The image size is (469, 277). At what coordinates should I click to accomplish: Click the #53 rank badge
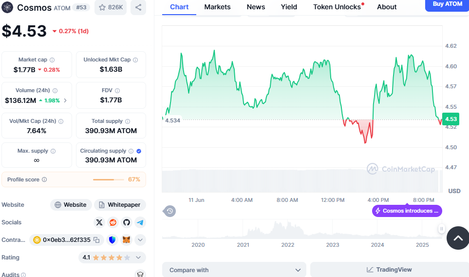coord(81,7)
